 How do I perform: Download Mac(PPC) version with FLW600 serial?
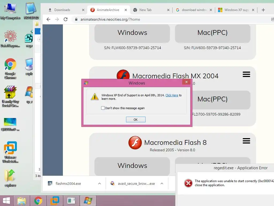pyautogui.click(x=212, y=33)
